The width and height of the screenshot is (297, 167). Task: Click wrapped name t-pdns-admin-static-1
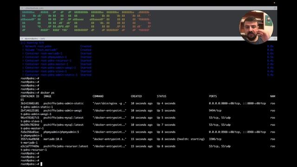point(37,107)
